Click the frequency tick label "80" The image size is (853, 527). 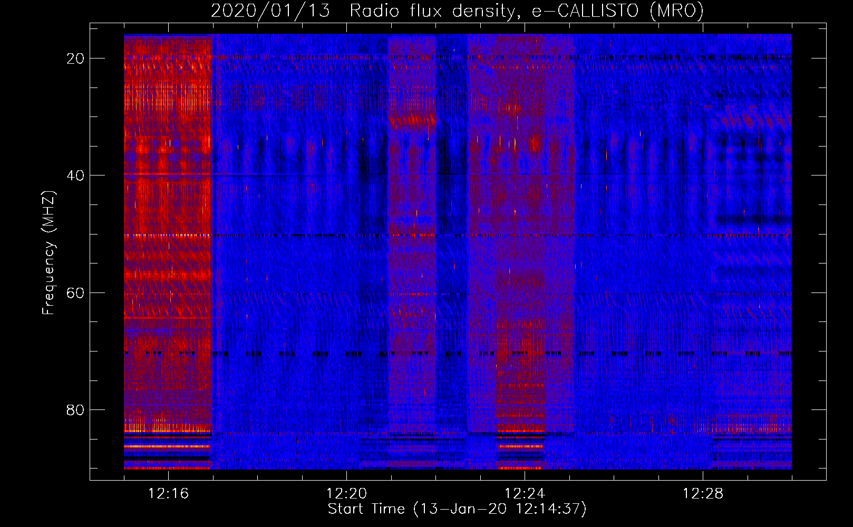(x=76, y=409)
